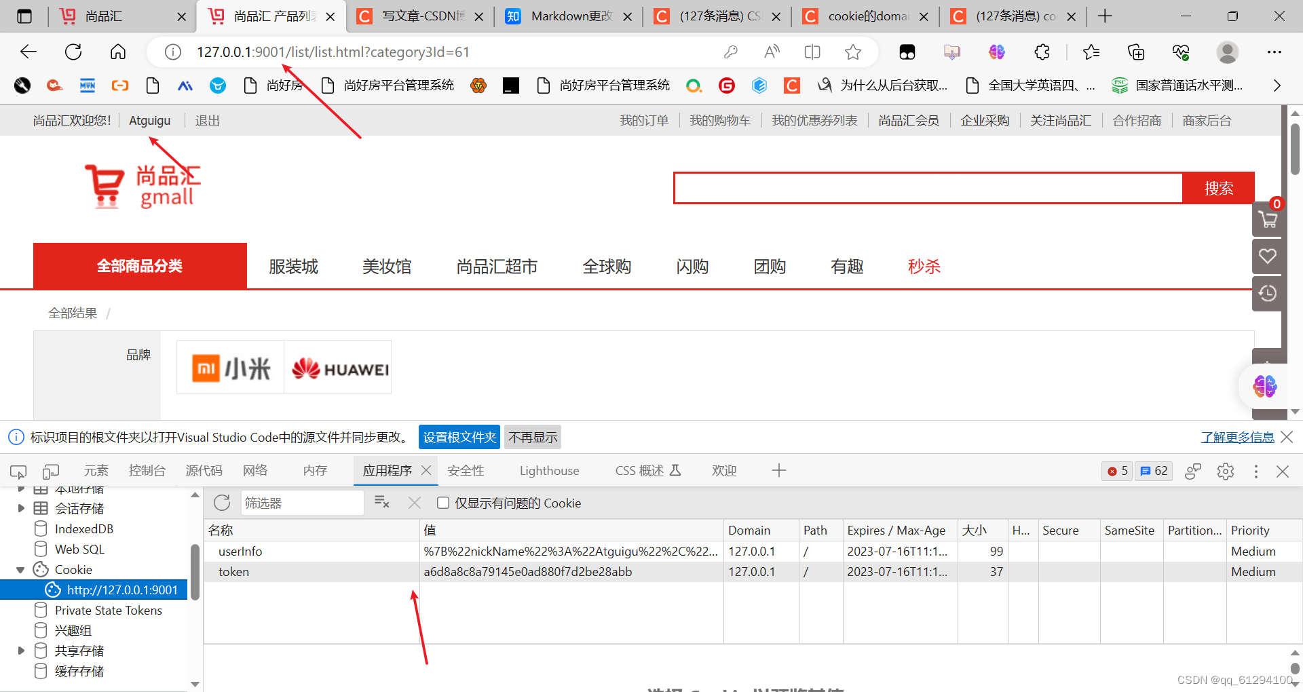Click 不再显示 button
This screenshot has height=692, width=1303.
tap(533, 438)
